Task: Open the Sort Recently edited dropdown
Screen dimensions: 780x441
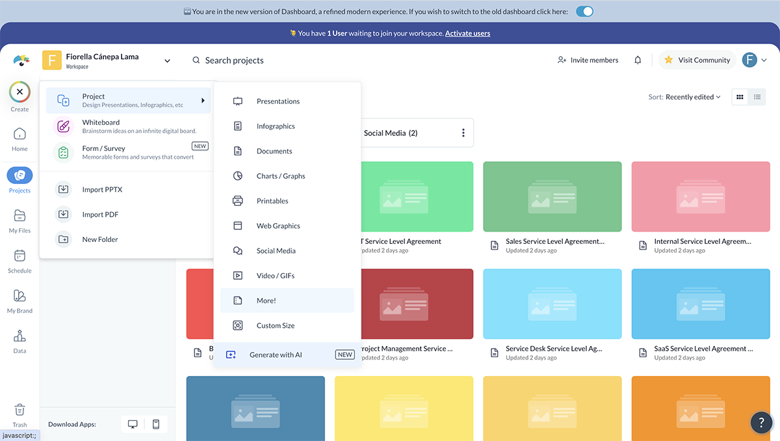Action: click(x=684, y=97)
